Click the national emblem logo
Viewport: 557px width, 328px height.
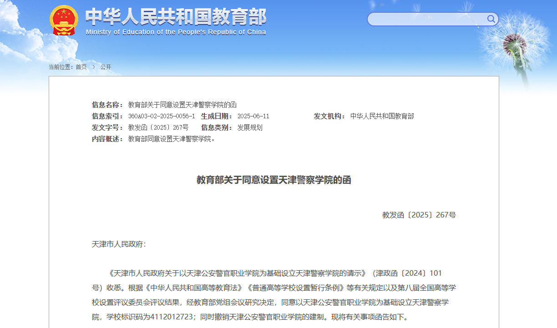[x=64, y=20]
